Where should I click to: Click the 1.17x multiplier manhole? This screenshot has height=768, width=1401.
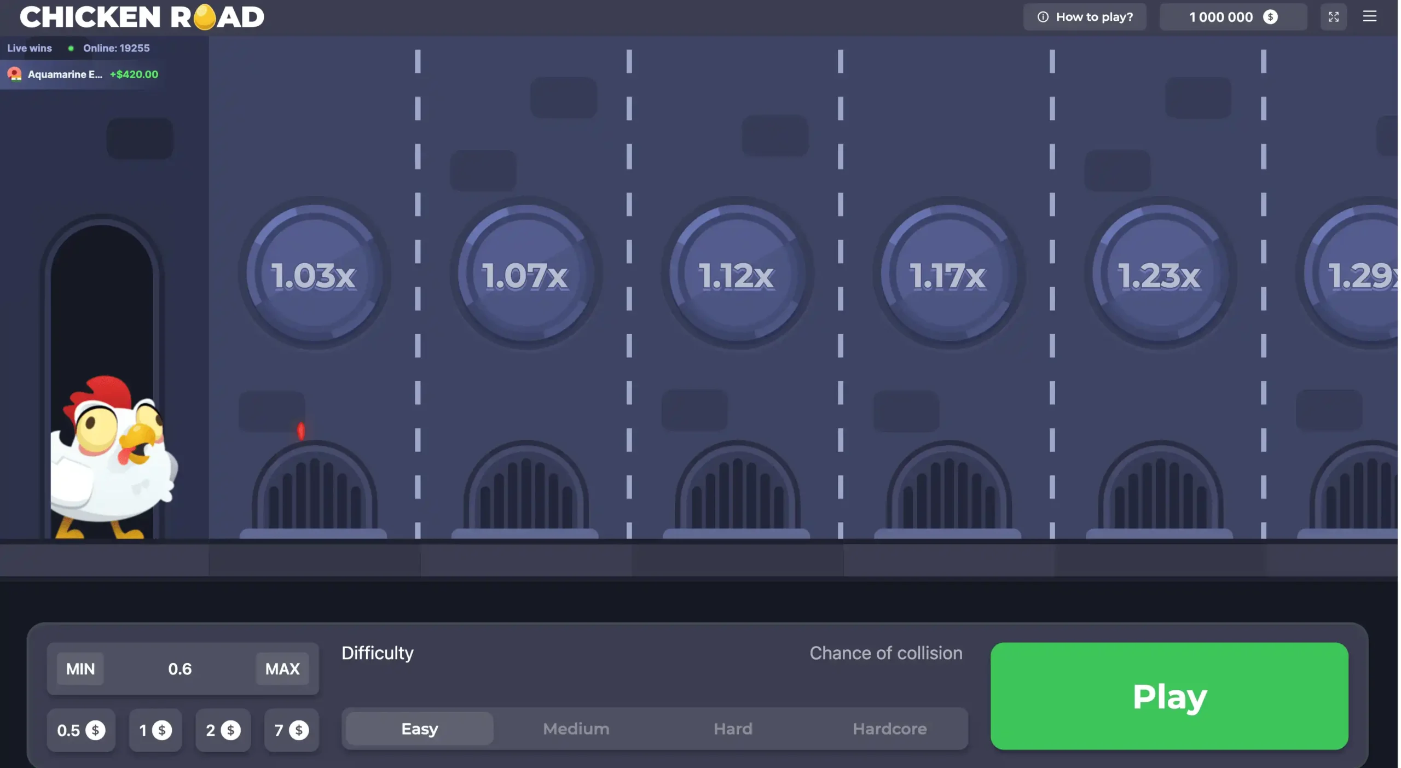[x=948, y=274]
